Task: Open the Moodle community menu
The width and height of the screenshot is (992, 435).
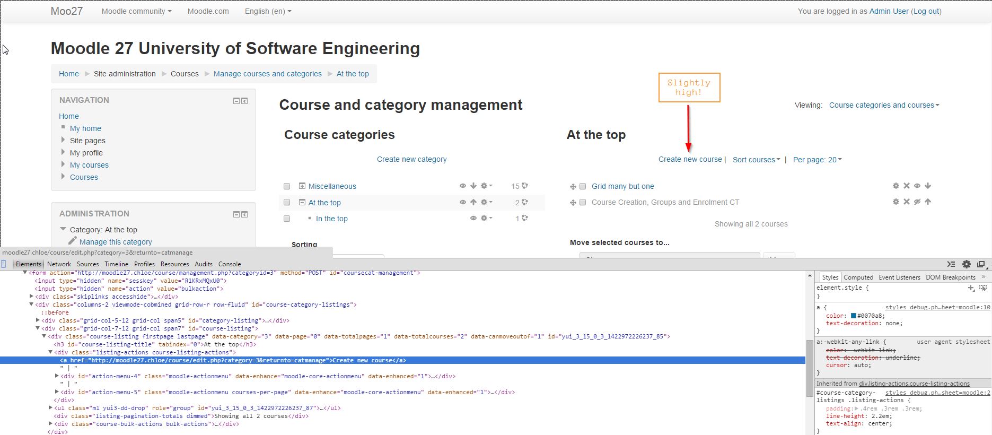Action: point(137,11)
